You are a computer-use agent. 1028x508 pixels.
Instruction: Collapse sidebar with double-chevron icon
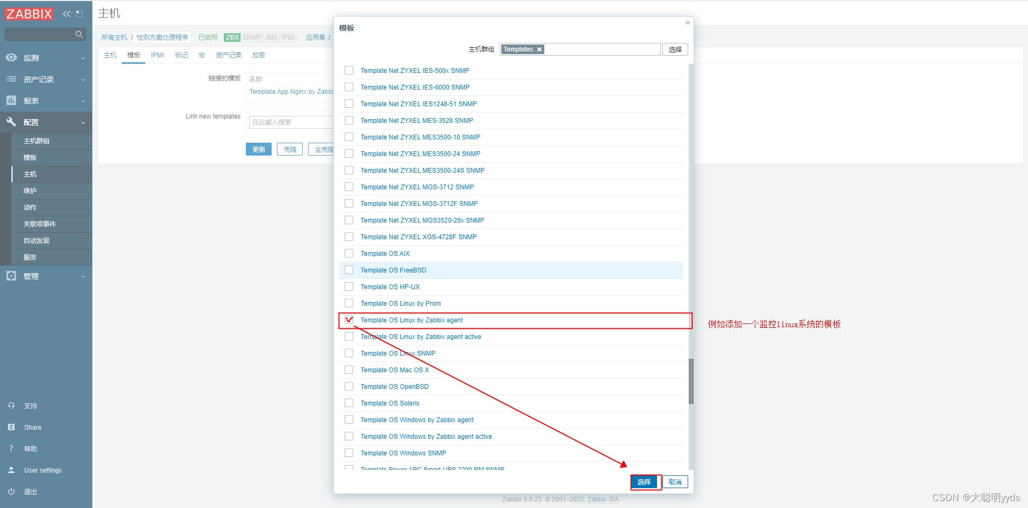click(x=66, y=14)
